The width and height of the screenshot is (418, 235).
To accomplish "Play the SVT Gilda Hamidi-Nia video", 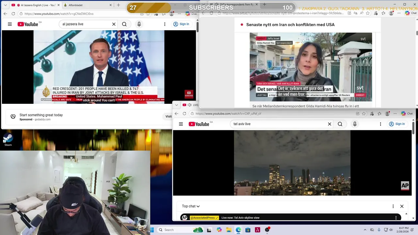I will click(x=311, y=67).
